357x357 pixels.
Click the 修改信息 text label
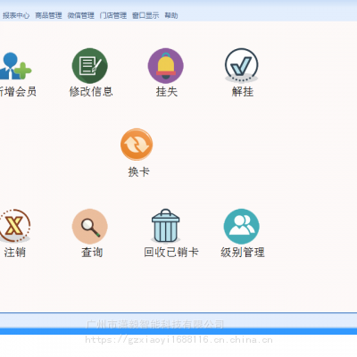(91, 92)
